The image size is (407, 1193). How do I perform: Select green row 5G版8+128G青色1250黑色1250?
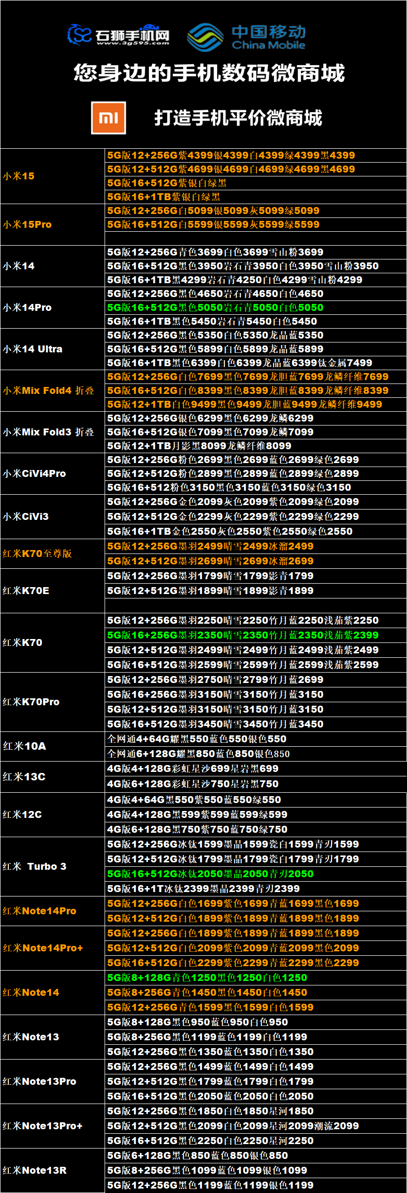coord(256,978)
